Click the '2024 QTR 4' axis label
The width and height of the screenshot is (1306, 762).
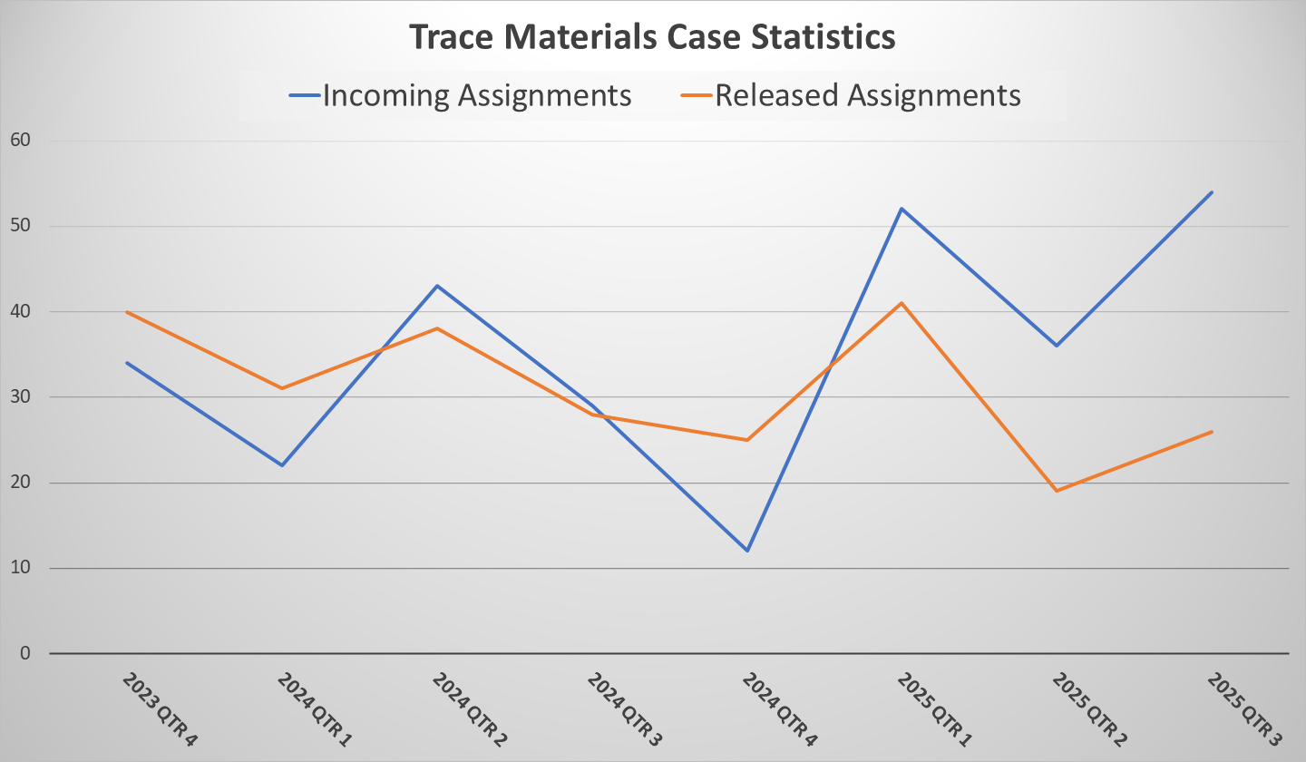pos(778,709)
